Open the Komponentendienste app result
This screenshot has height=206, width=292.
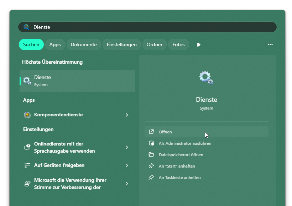[x=78, y=115]
